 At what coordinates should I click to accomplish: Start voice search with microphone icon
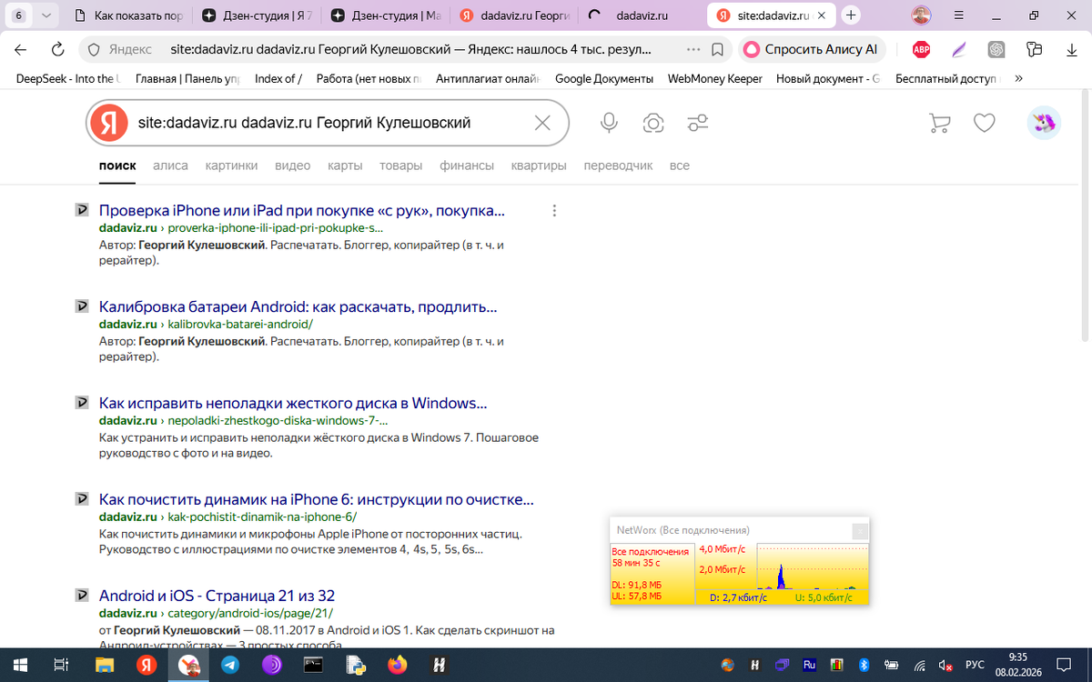(x=610, y=123)
